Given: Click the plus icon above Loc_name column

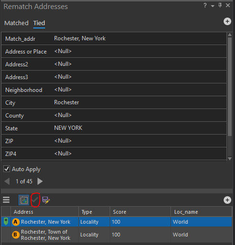Looking at the screenshot, I should pyautogui.click(x=227, y=200).
